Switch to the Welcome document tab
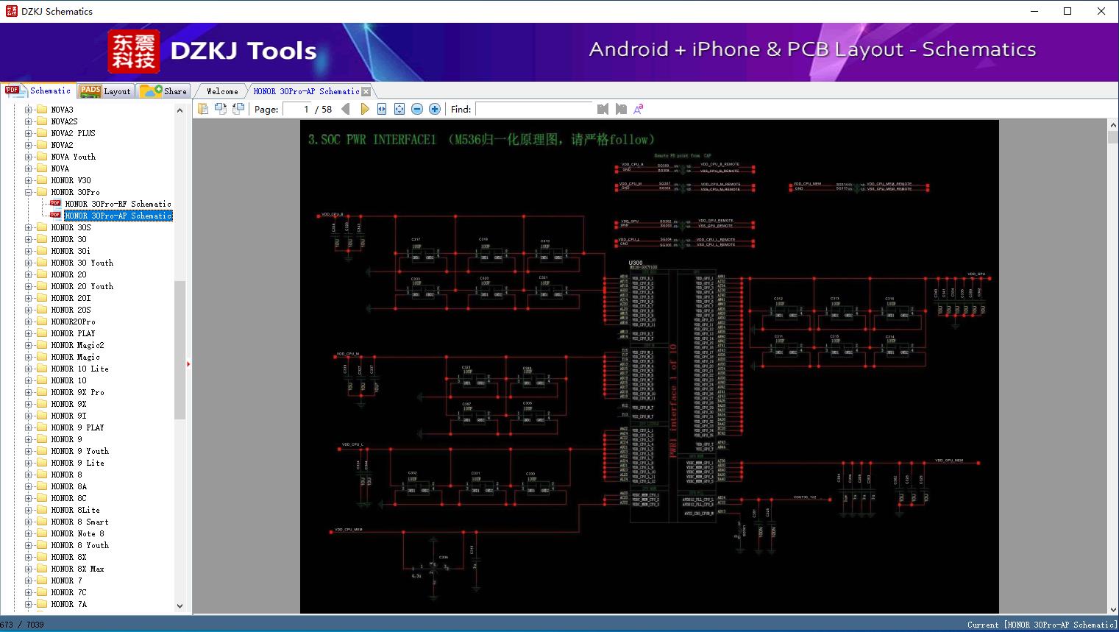 pyautogui.click(x=222, y=91)
